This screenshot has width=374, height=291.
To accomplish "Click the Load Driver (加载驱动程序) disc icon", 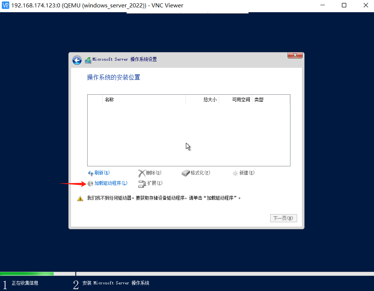I will (x=91, y=183).
